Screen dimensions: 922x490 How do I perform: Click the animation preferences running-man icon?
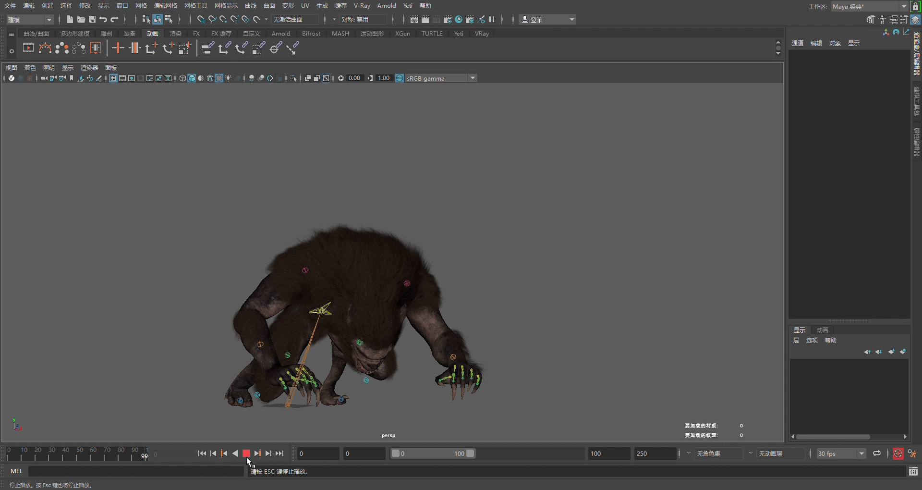click(912, 453)
